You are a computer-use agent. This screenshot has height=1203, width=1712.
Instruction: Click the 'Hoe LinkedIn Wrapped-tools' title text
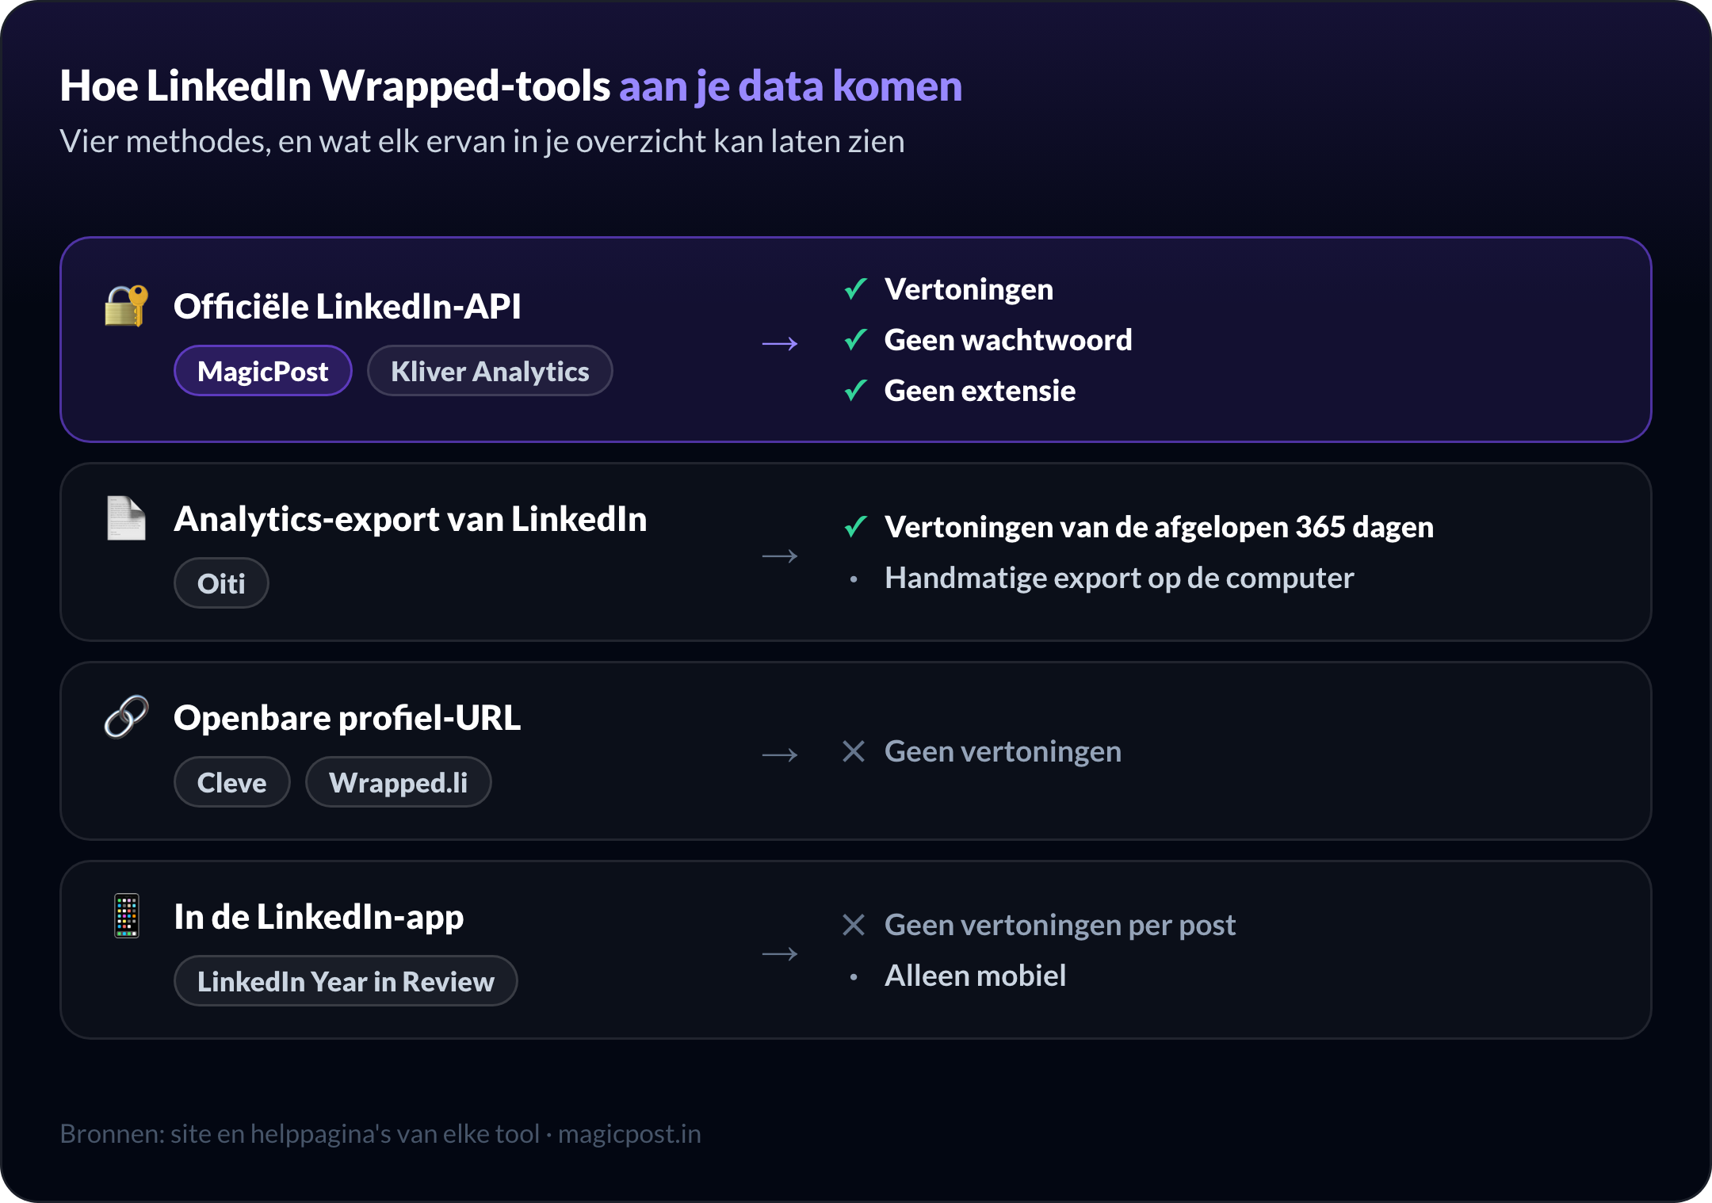coord(335,86)
